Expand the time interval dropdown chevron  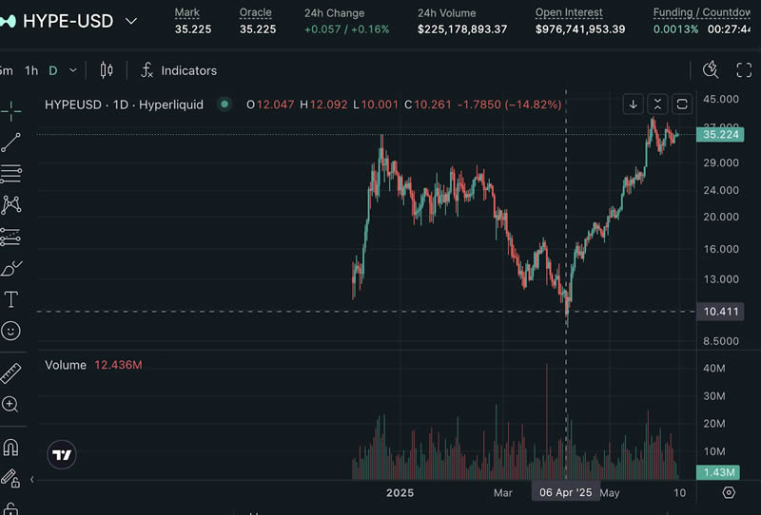73,70
